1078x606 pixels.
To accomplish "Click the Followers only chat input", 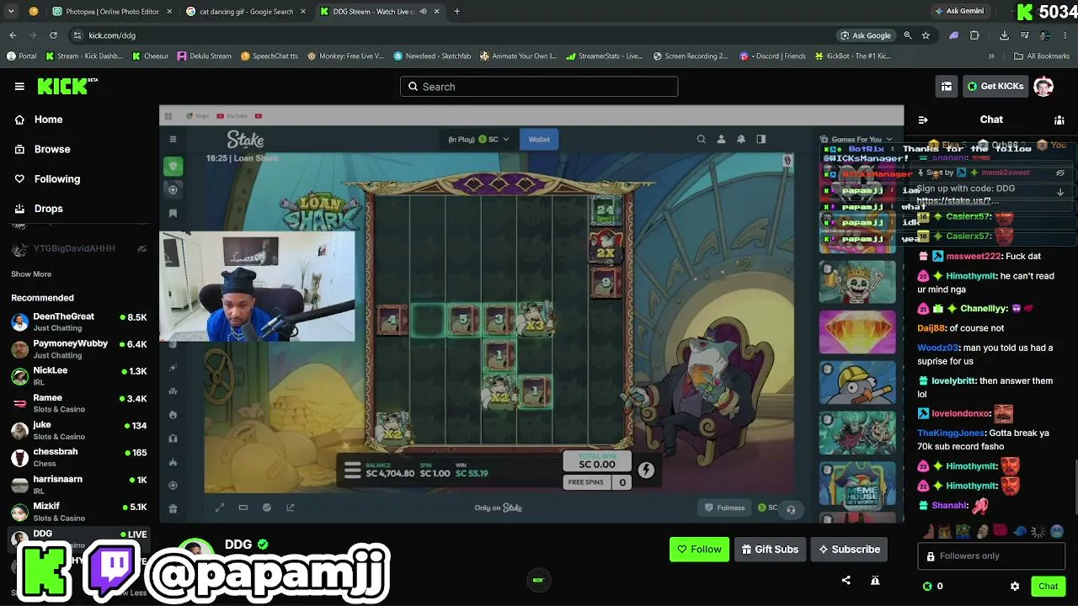I will (991, 556).
